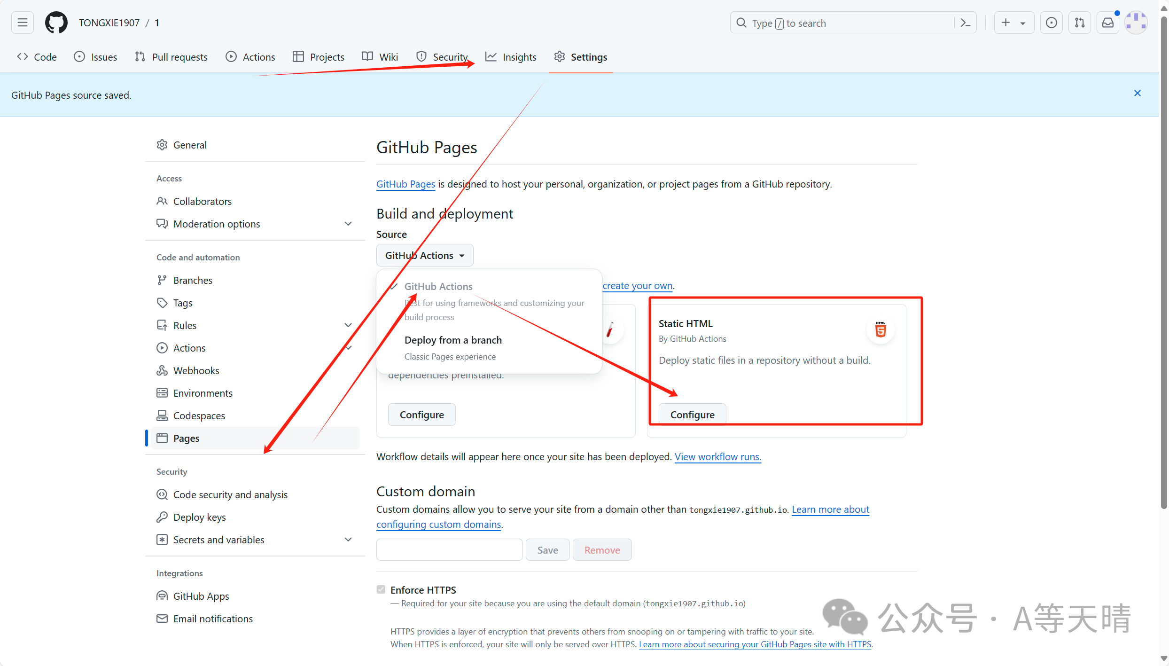1169x666 pixels.
Task: Click the Insights chart icon
Action: (490, 56)
